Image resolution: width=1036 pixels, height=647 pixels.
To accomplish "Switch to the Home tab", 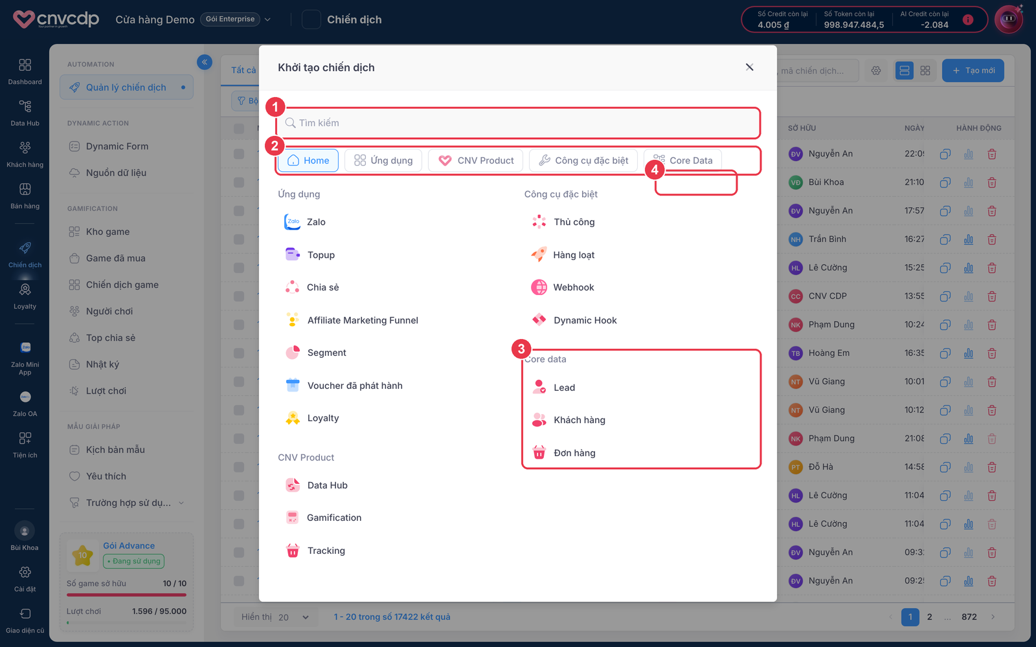I will [308, 160].
